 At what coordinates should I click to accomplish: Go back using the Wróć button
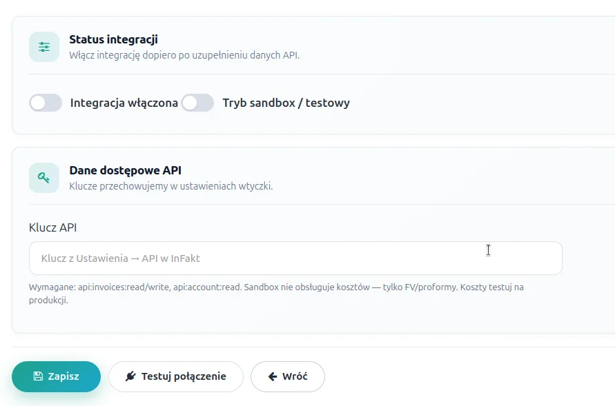point(288,376)
